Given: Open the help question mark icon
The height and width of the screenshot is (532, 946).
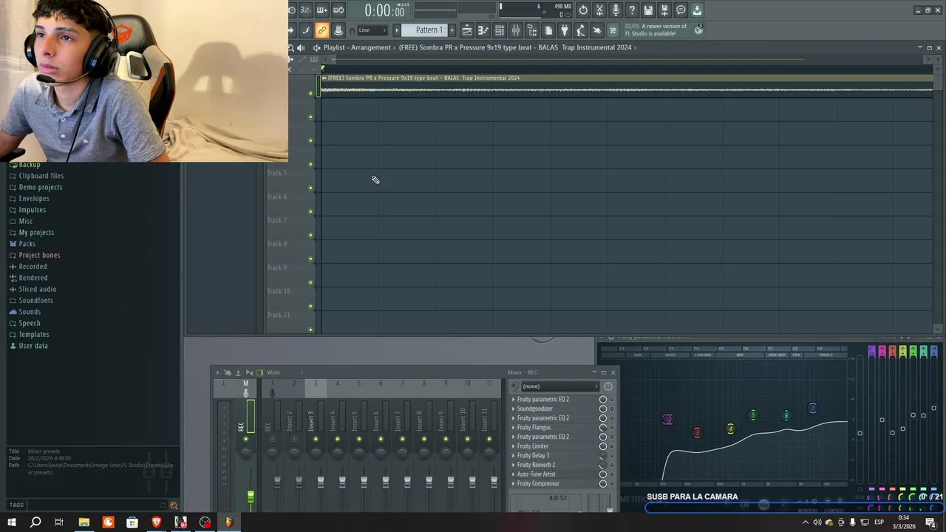Looking at the screenshot, I should (x=631, y=10).
